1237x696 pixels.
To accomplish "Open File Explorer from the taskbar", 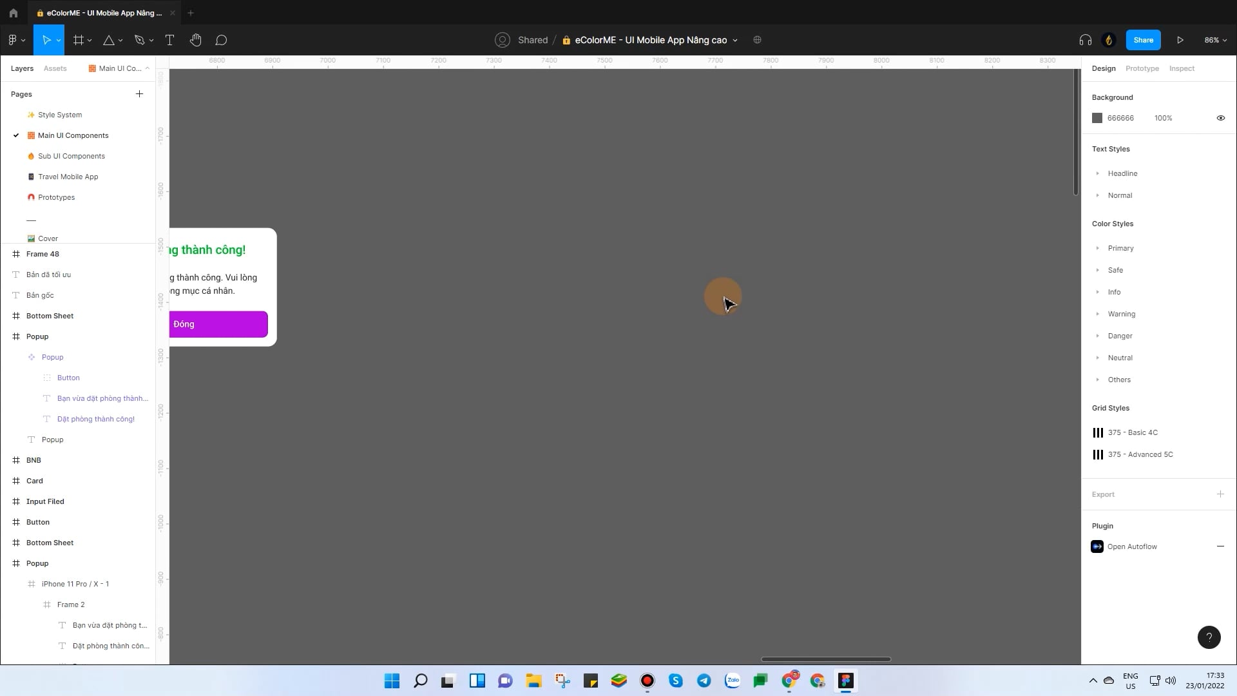I will point(533,681).
